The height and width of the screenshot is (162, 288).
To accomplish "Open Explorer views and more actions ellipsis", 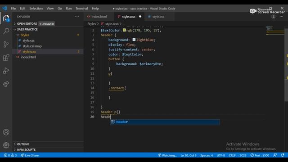I will (77, 17).
